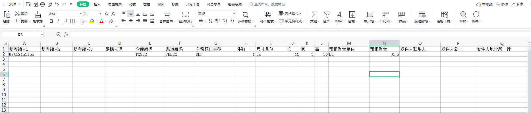This screenshot has height=113, width=531.
Task: Click the distributed alignment icon
Action: [152, 21]
